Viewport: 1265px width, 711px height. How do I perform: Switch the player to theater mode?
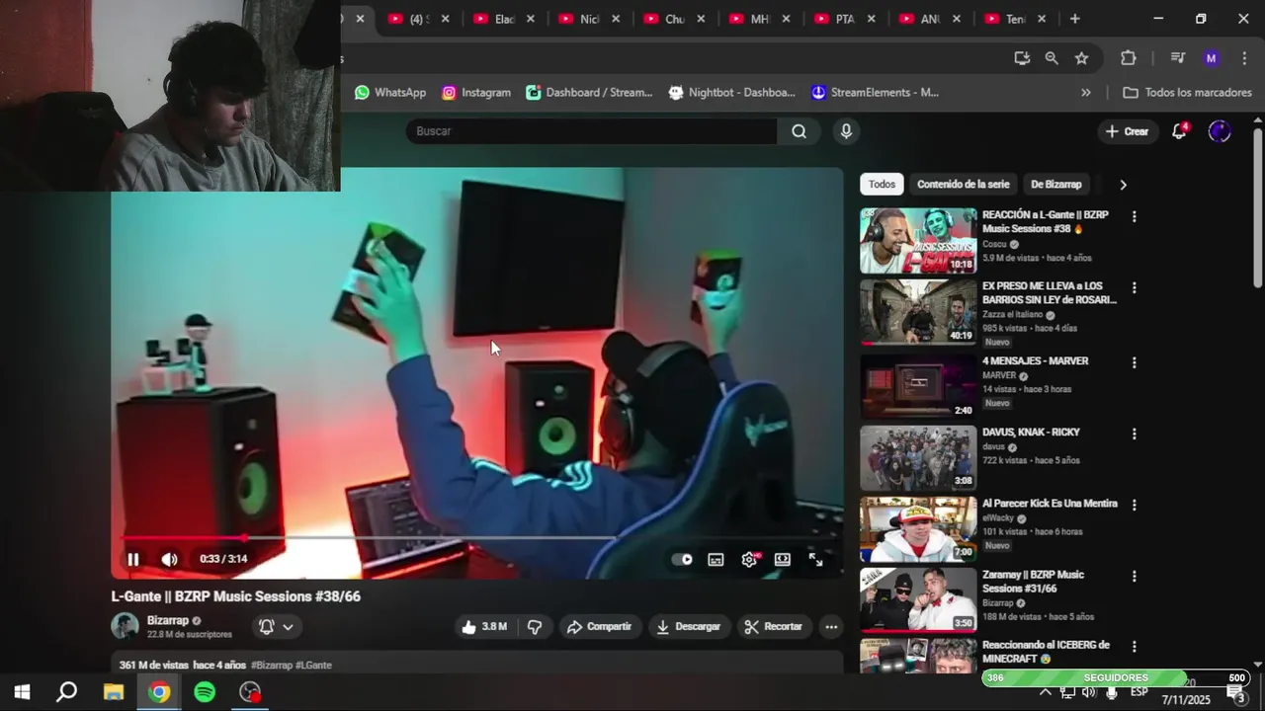pyautogui.click(x=782, y=559)
